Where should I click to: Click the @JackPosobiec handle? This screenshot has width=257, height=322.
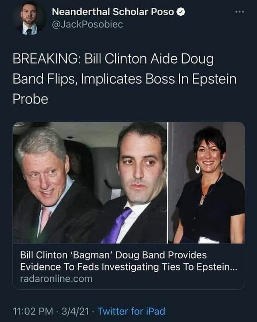tap(88, 25)
